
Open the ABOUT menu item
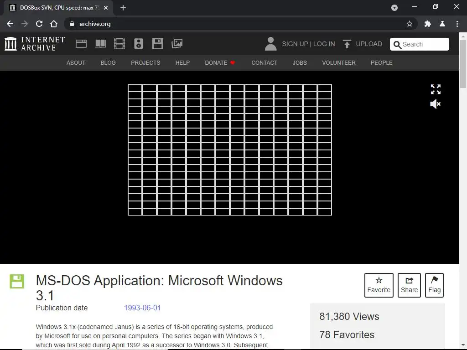tap(76, 63)
